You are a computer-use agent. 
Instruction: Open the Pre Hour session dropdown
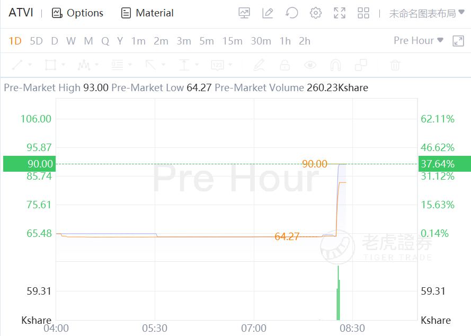point(419,41)
